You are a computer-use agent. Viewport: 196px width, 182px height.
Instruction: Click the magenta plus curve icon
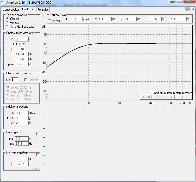[x=44, y=137]
